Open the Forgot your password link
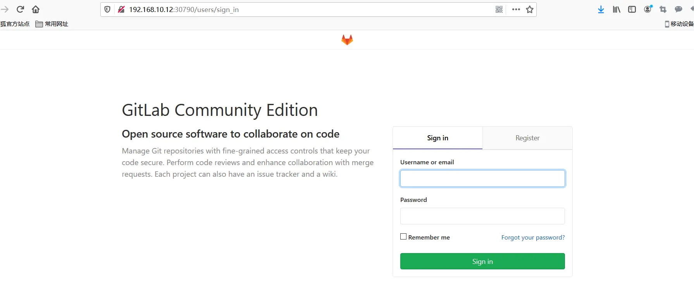694x293 pixels. pyautogui.click(x=533, y=237)
